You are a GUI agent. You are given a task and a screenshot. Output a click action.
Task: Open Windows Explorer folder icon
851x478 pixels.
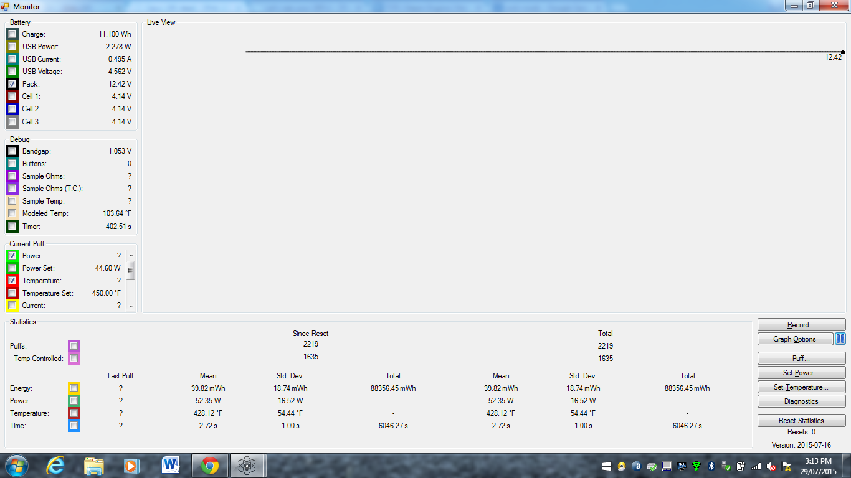coord(94,466)
